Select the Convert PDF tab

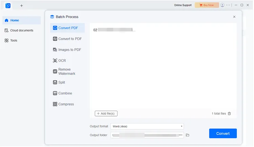(67, 28)
